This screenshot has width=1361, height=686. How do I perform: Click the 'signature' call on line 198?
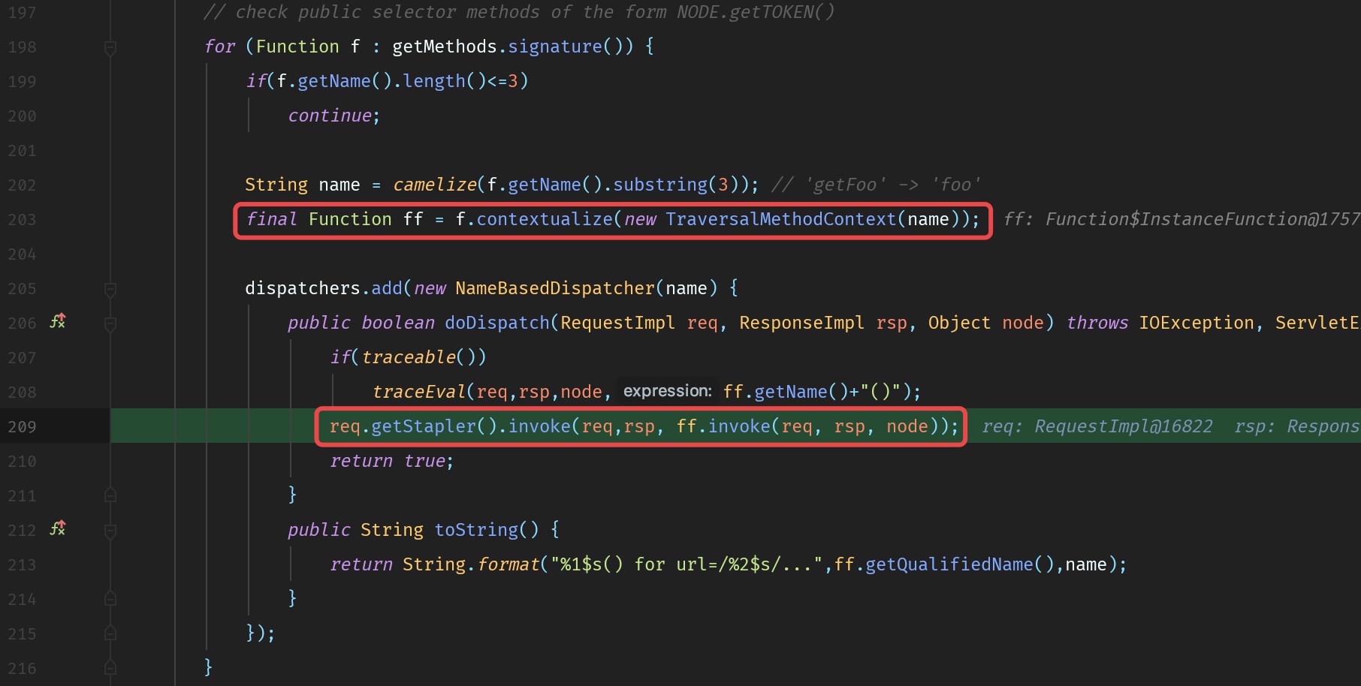click(x=555, y=47)
